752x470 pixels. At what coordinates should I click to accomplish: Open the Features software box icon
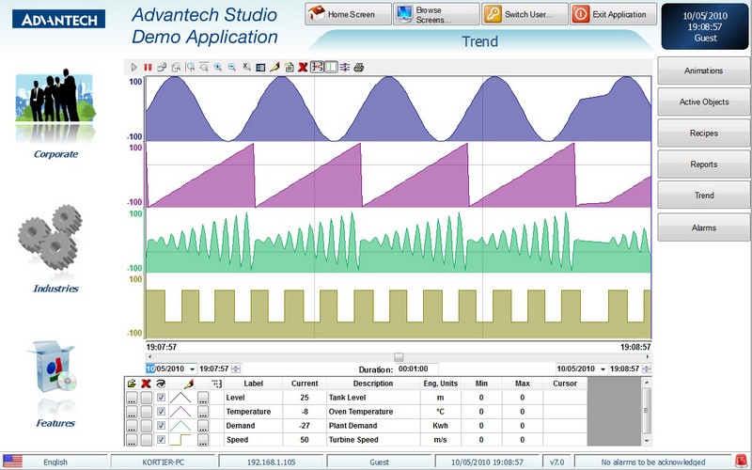(x=52, y=367)
